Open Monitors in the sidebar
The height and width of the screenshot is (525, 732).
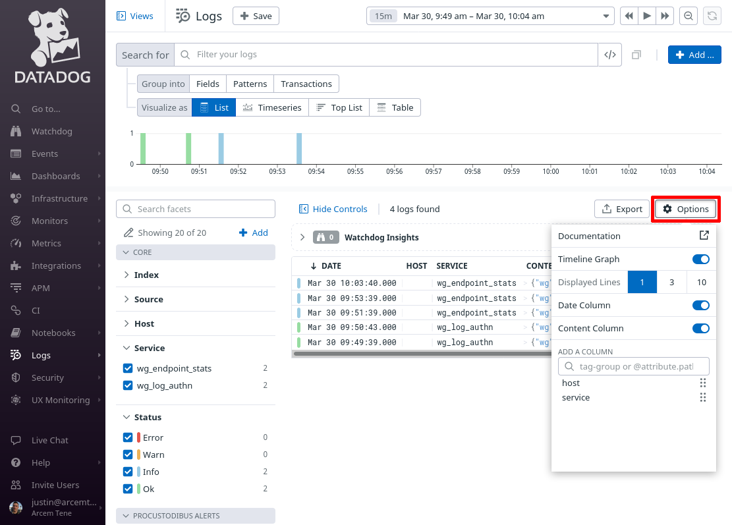point(49,221)
